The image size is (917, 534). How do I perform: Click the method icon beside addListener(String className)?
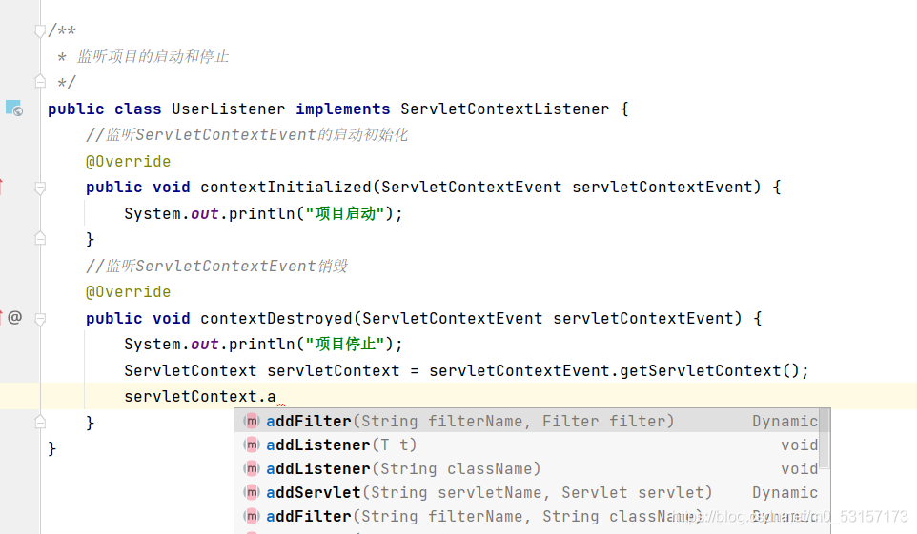tap(252, 468)
